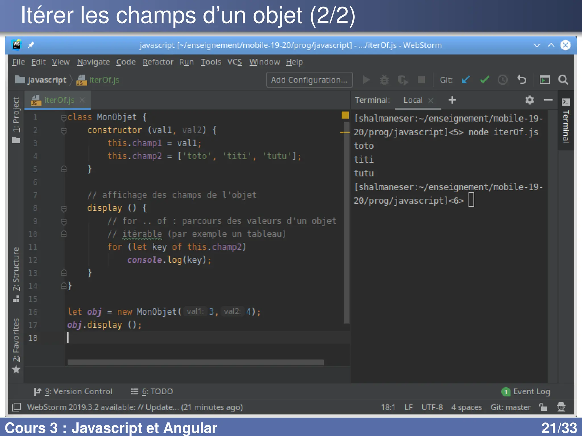Close the iterOf.js editor tab
The height and width of the screenshot is (436, 582).
click(x=82, y=100)
